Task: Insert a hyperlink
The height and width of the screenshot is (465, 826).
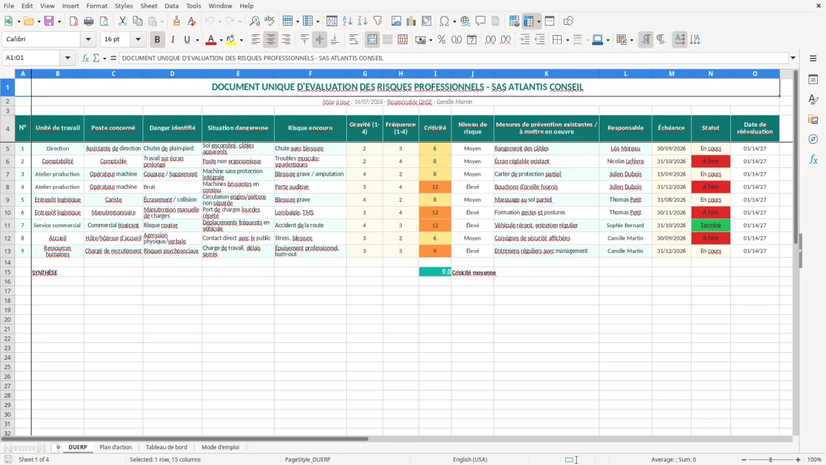Action: click(465, 21)
